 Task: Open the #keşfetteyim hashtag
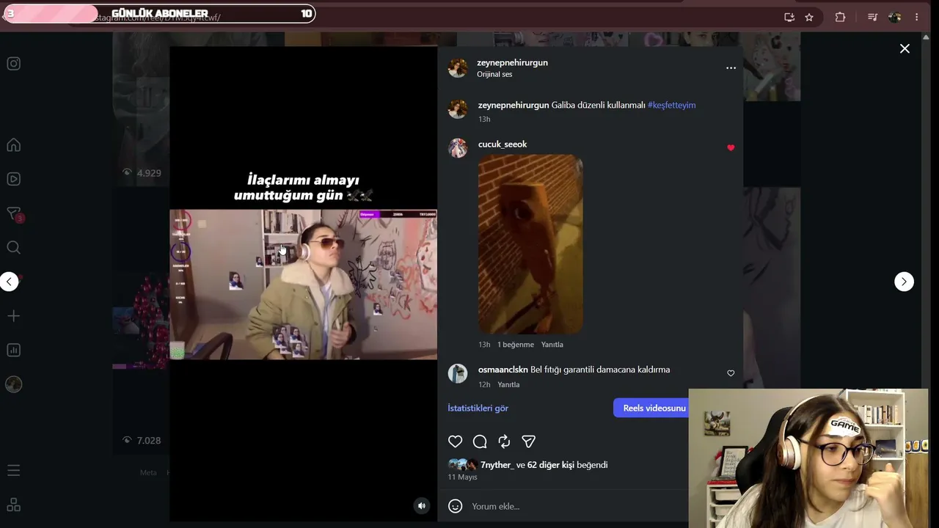[671, 105]
